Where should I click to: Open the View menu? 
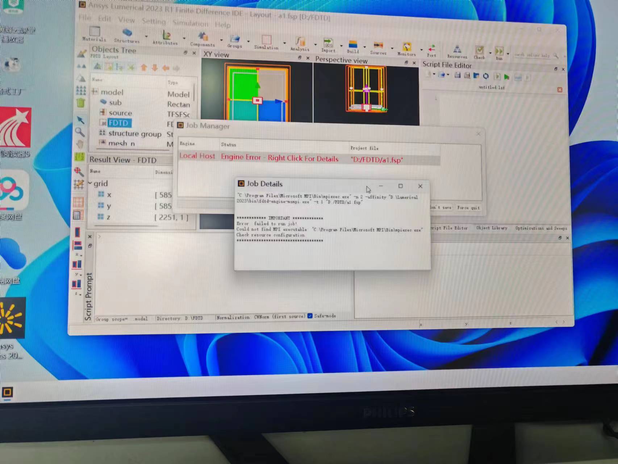(126, 20)
